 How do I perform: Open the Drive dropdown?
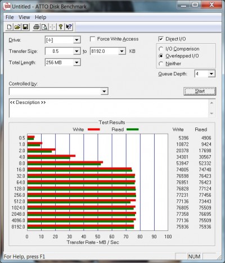(x=76, y=40)
